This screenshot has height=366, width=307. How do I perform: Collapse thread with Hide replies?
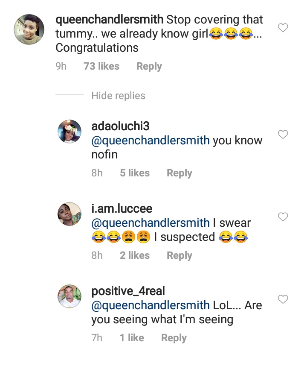click(x=118, y=96)
